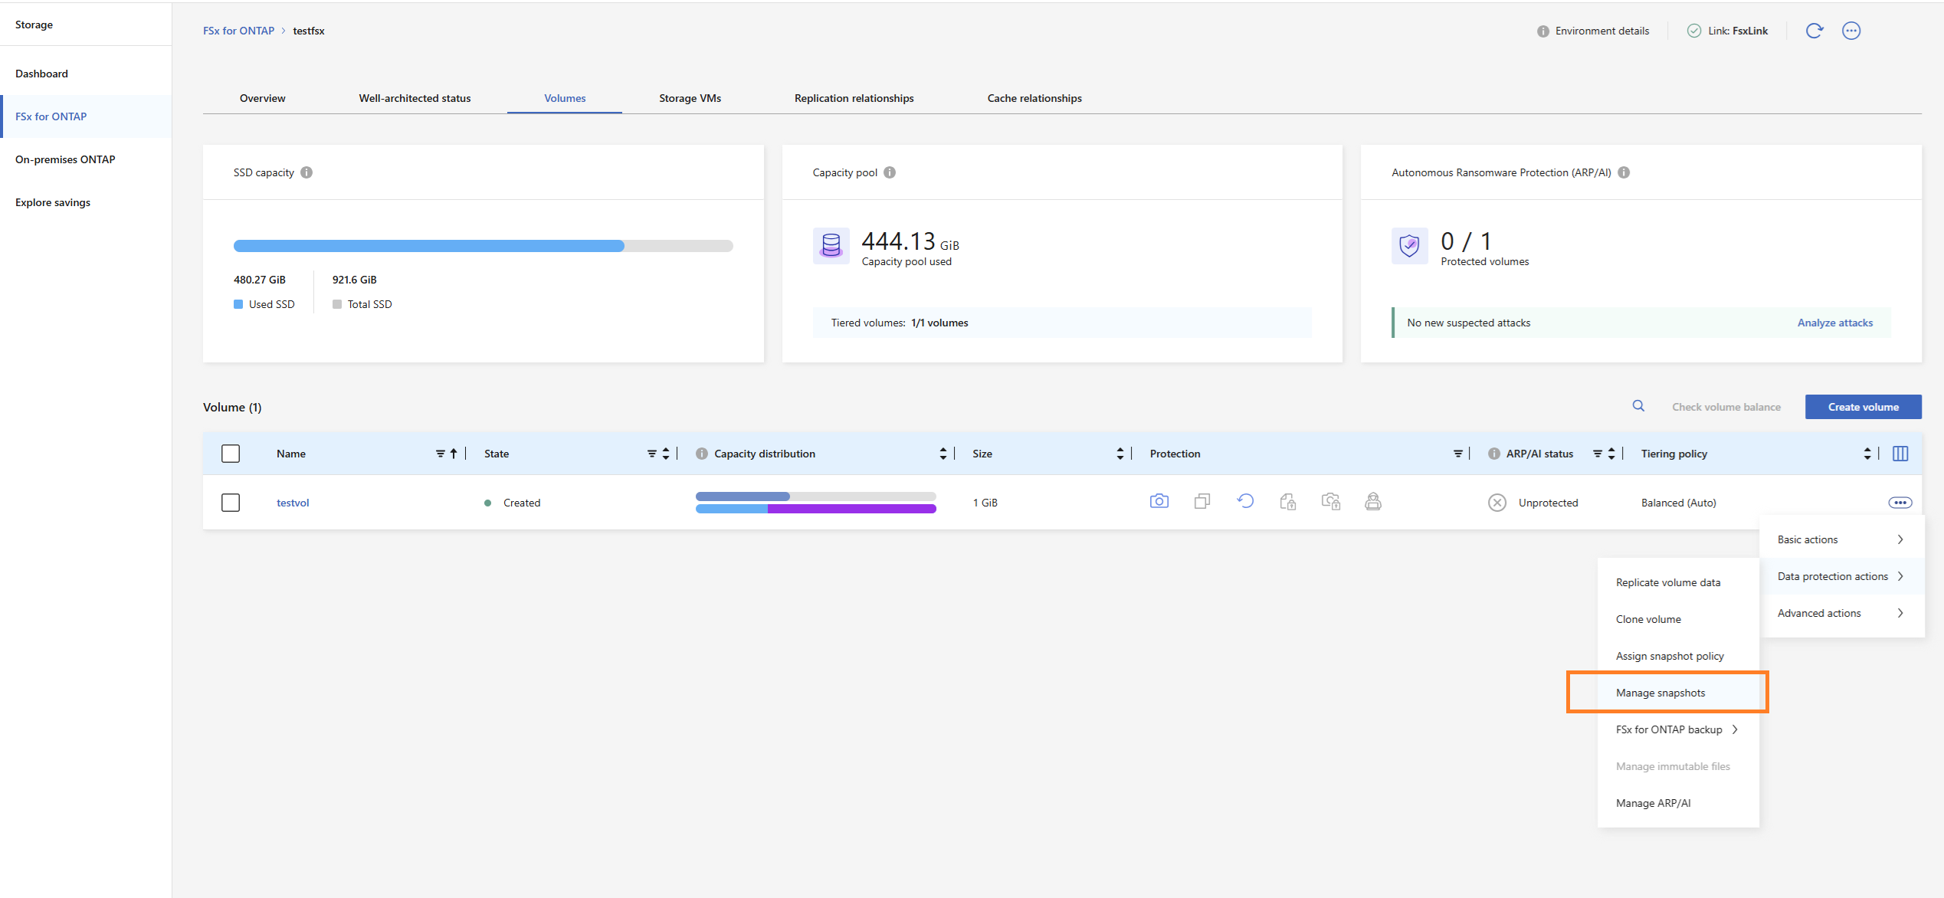Image resolution: width=1944 pixels, height=898 pixels.
Task: Click the Create volume button
Action: pyautogui.click(x=1863, y=407)
